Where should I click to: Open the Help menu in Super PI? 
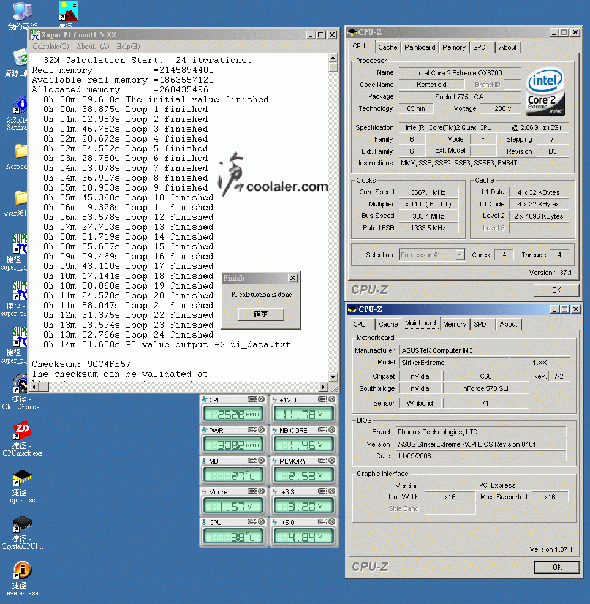[127, 47]
